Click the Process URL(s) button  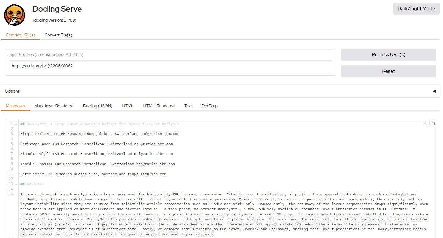[388, 55]
